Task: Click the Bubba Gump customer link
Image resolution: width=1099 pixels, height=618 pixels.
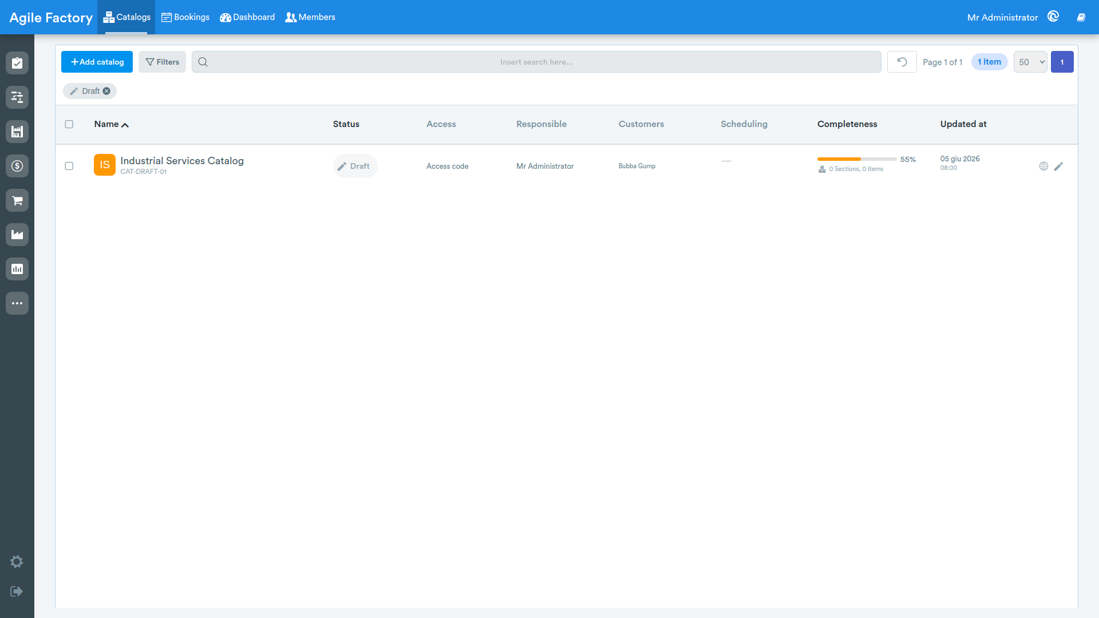Action: click(x=637, y=166)
